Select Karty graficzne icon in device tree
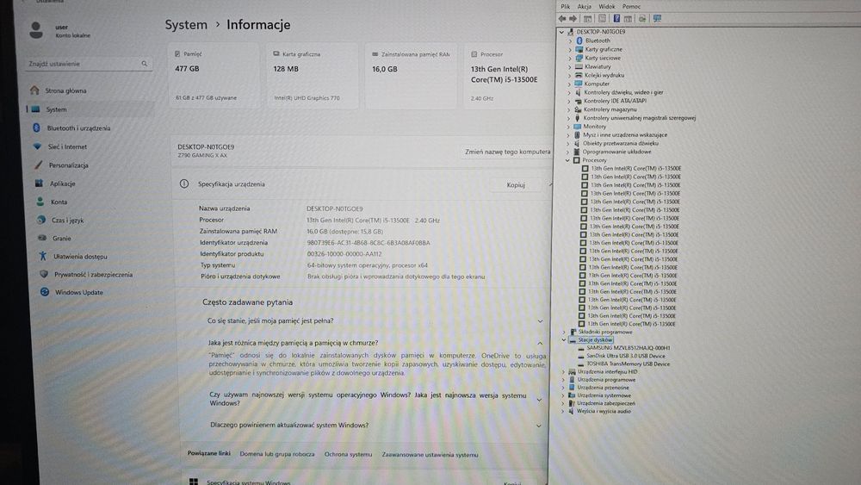This screenshot has height=485, width=861. pos(579,49)
